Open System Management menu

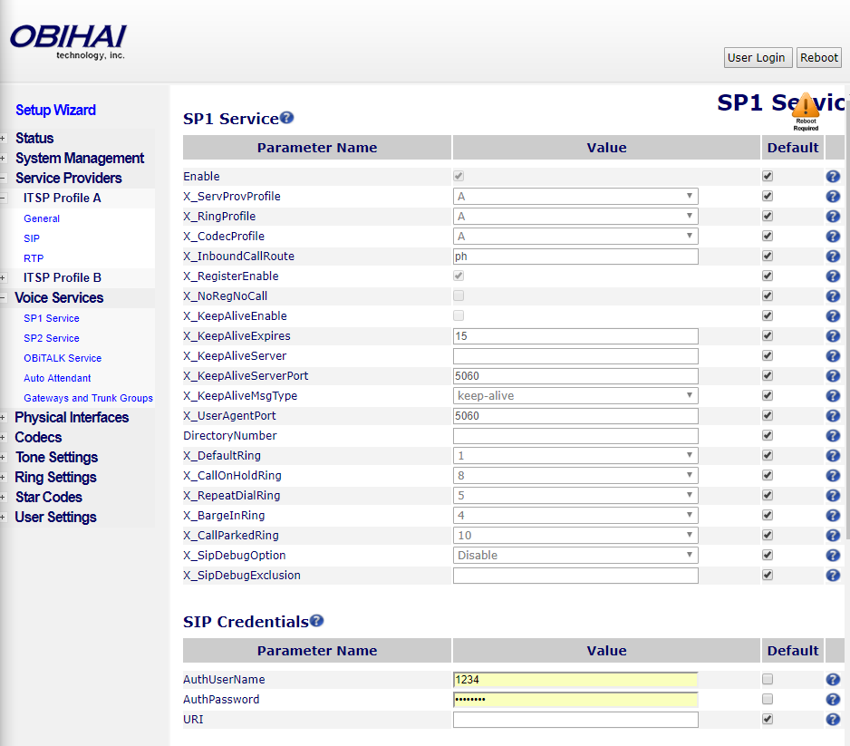pos(80,159)
